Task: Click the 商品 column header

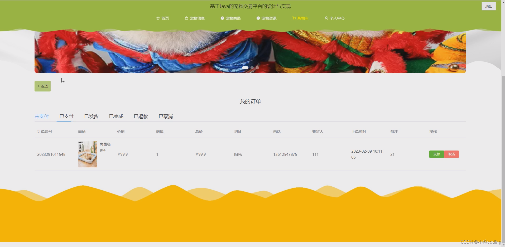Action: coord(82,132)
